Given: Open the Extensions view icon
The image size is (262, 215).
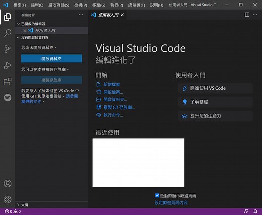Looking at the screenshot, I should 8,82.
